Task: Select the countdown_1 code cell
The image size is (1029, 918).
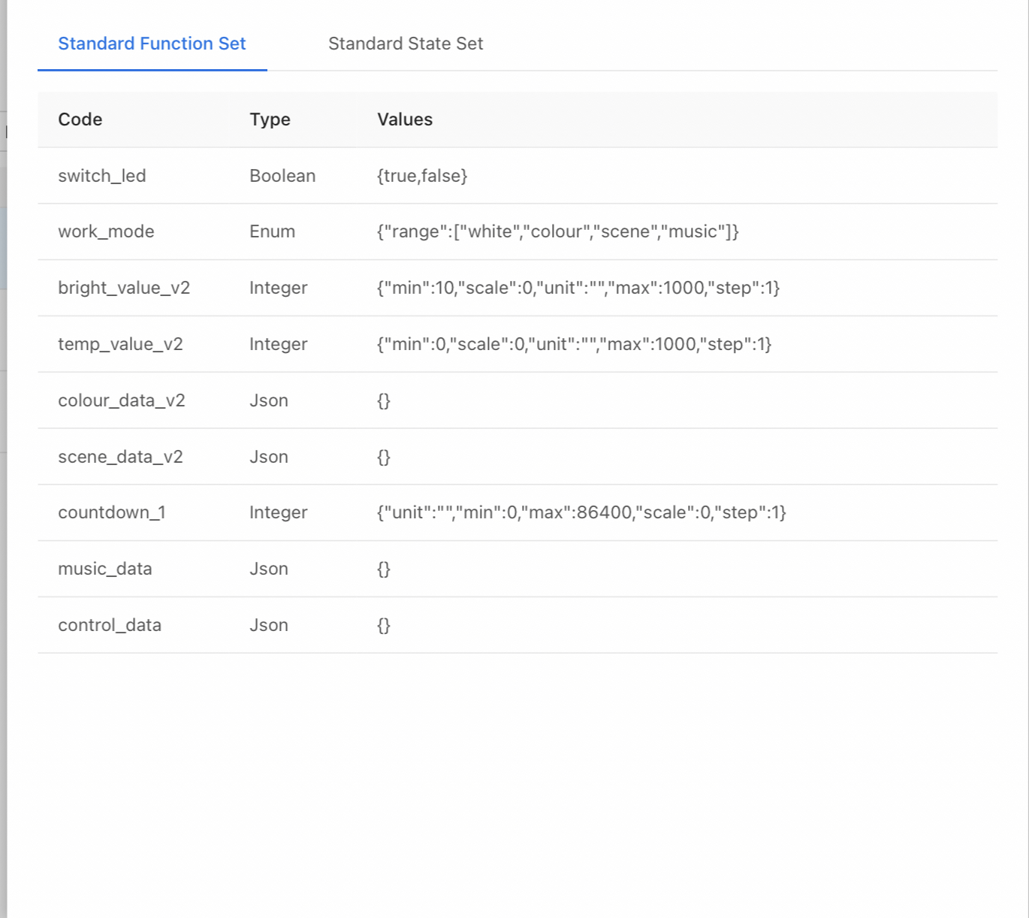Action: 112,512
